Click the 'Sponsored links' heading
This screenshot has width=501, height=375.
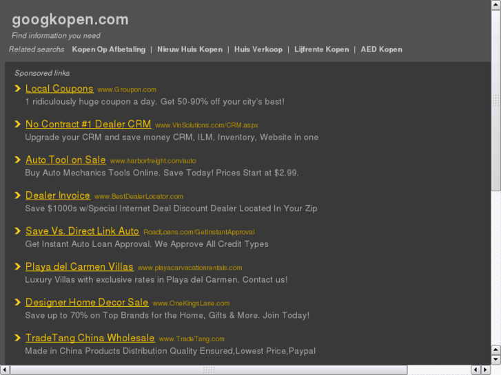42,73
